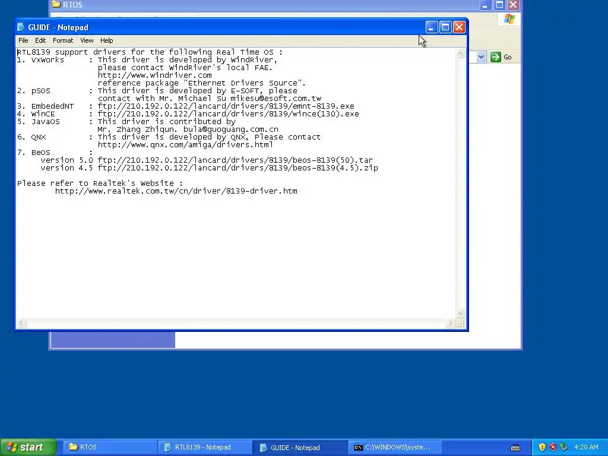Click the GUIDE Notepad title bar icon

tap(21, 27)
